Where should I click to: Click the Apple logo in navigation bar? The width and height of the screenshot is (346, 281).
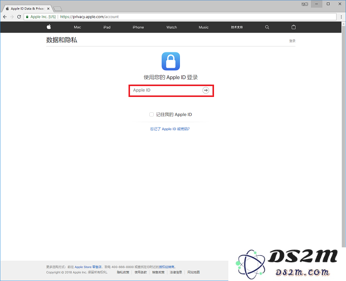pos(49,27)
